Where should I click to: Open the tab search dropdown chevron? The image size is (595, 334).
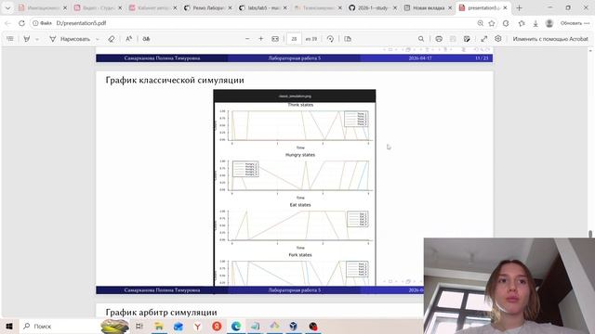click(7, 7)
